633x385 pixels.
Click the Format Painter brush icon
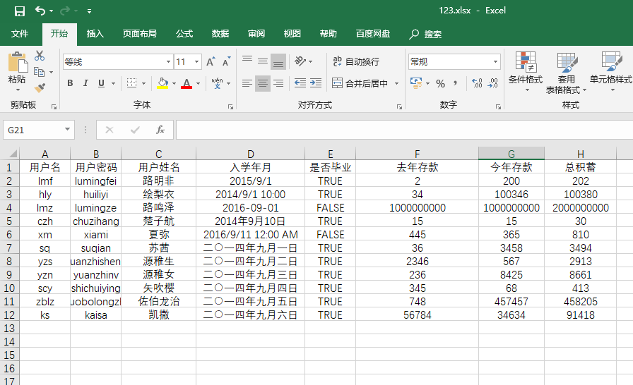(39, 87)
